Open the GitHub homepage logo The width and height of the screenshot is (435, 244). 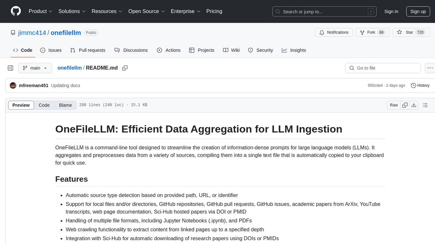16,11
